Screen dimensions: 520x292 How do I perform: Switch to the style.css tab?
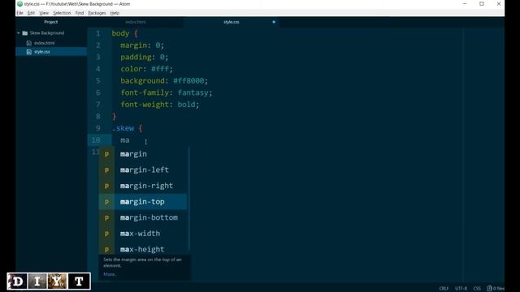click(231, 22)
